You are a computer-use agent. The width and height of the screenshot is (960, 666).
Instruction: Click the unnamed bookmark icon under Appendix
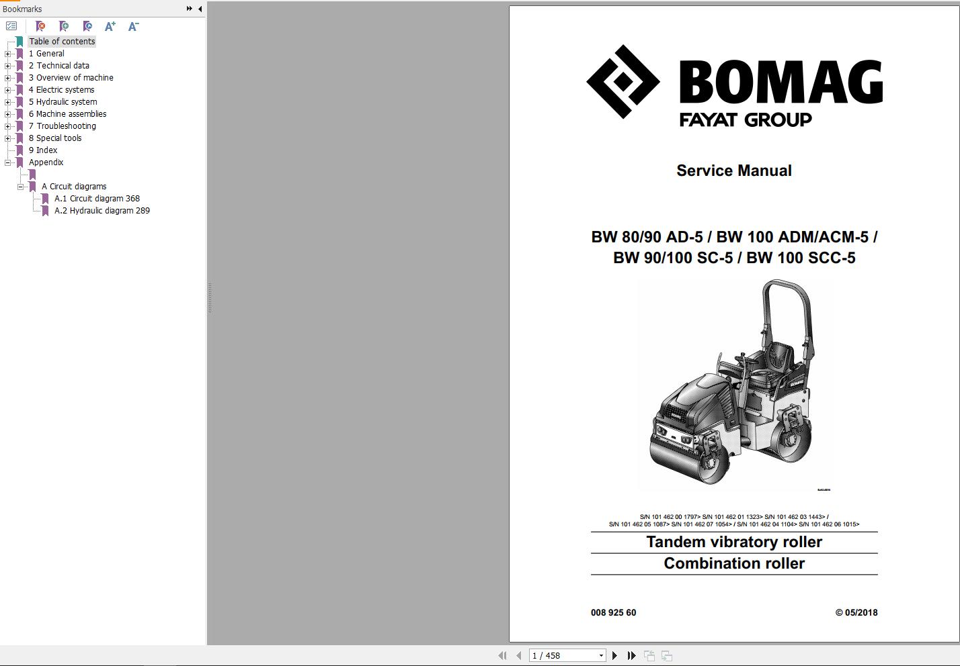tap(32, 175)
